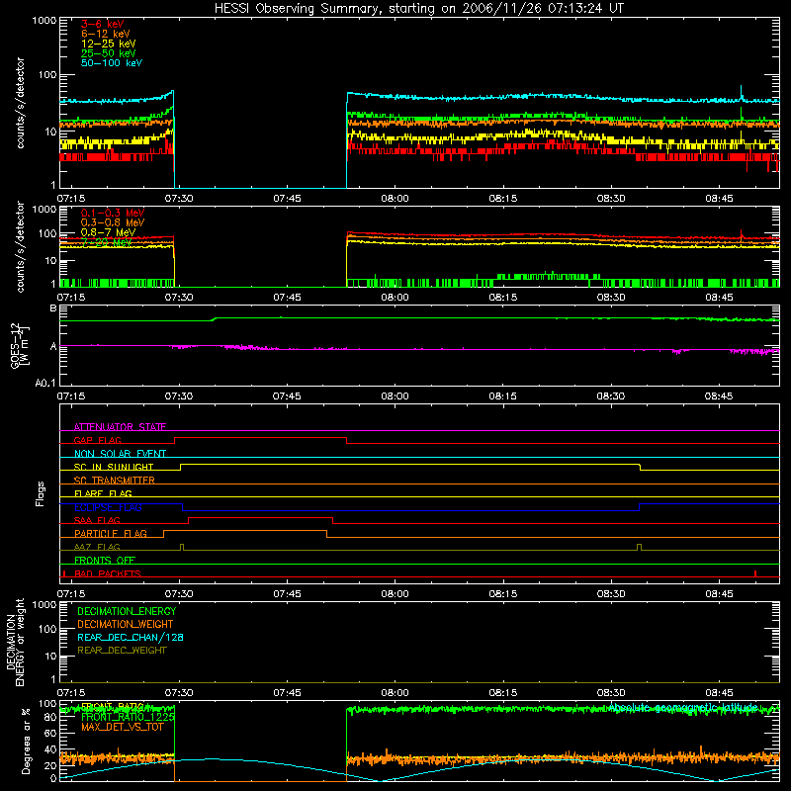Click the GOES-12 axis label
The height and width of the screenshot is (791, 791).
tap(19, 345)
